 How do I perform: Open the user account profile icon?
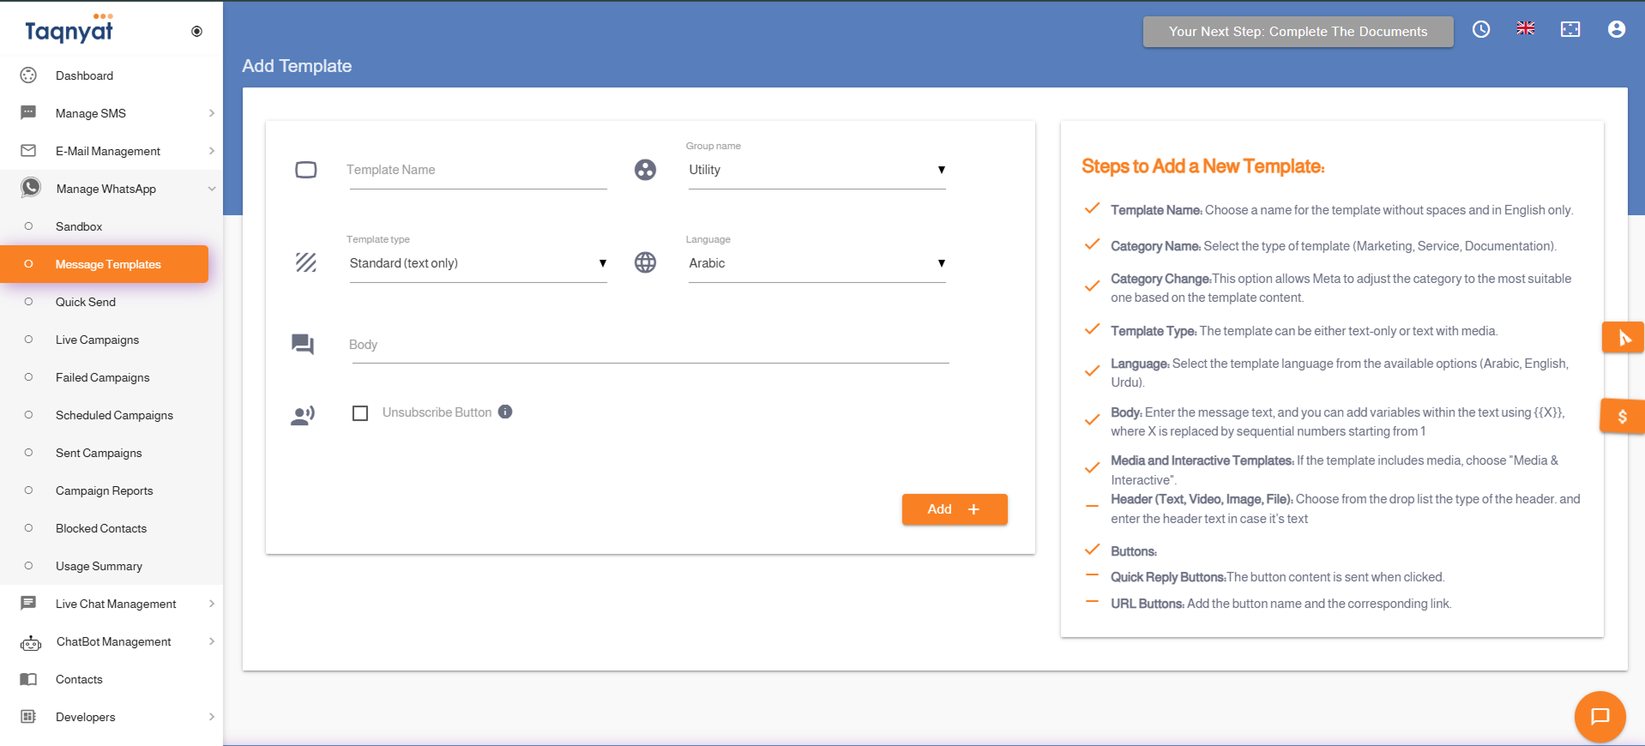coord(1617,29)
